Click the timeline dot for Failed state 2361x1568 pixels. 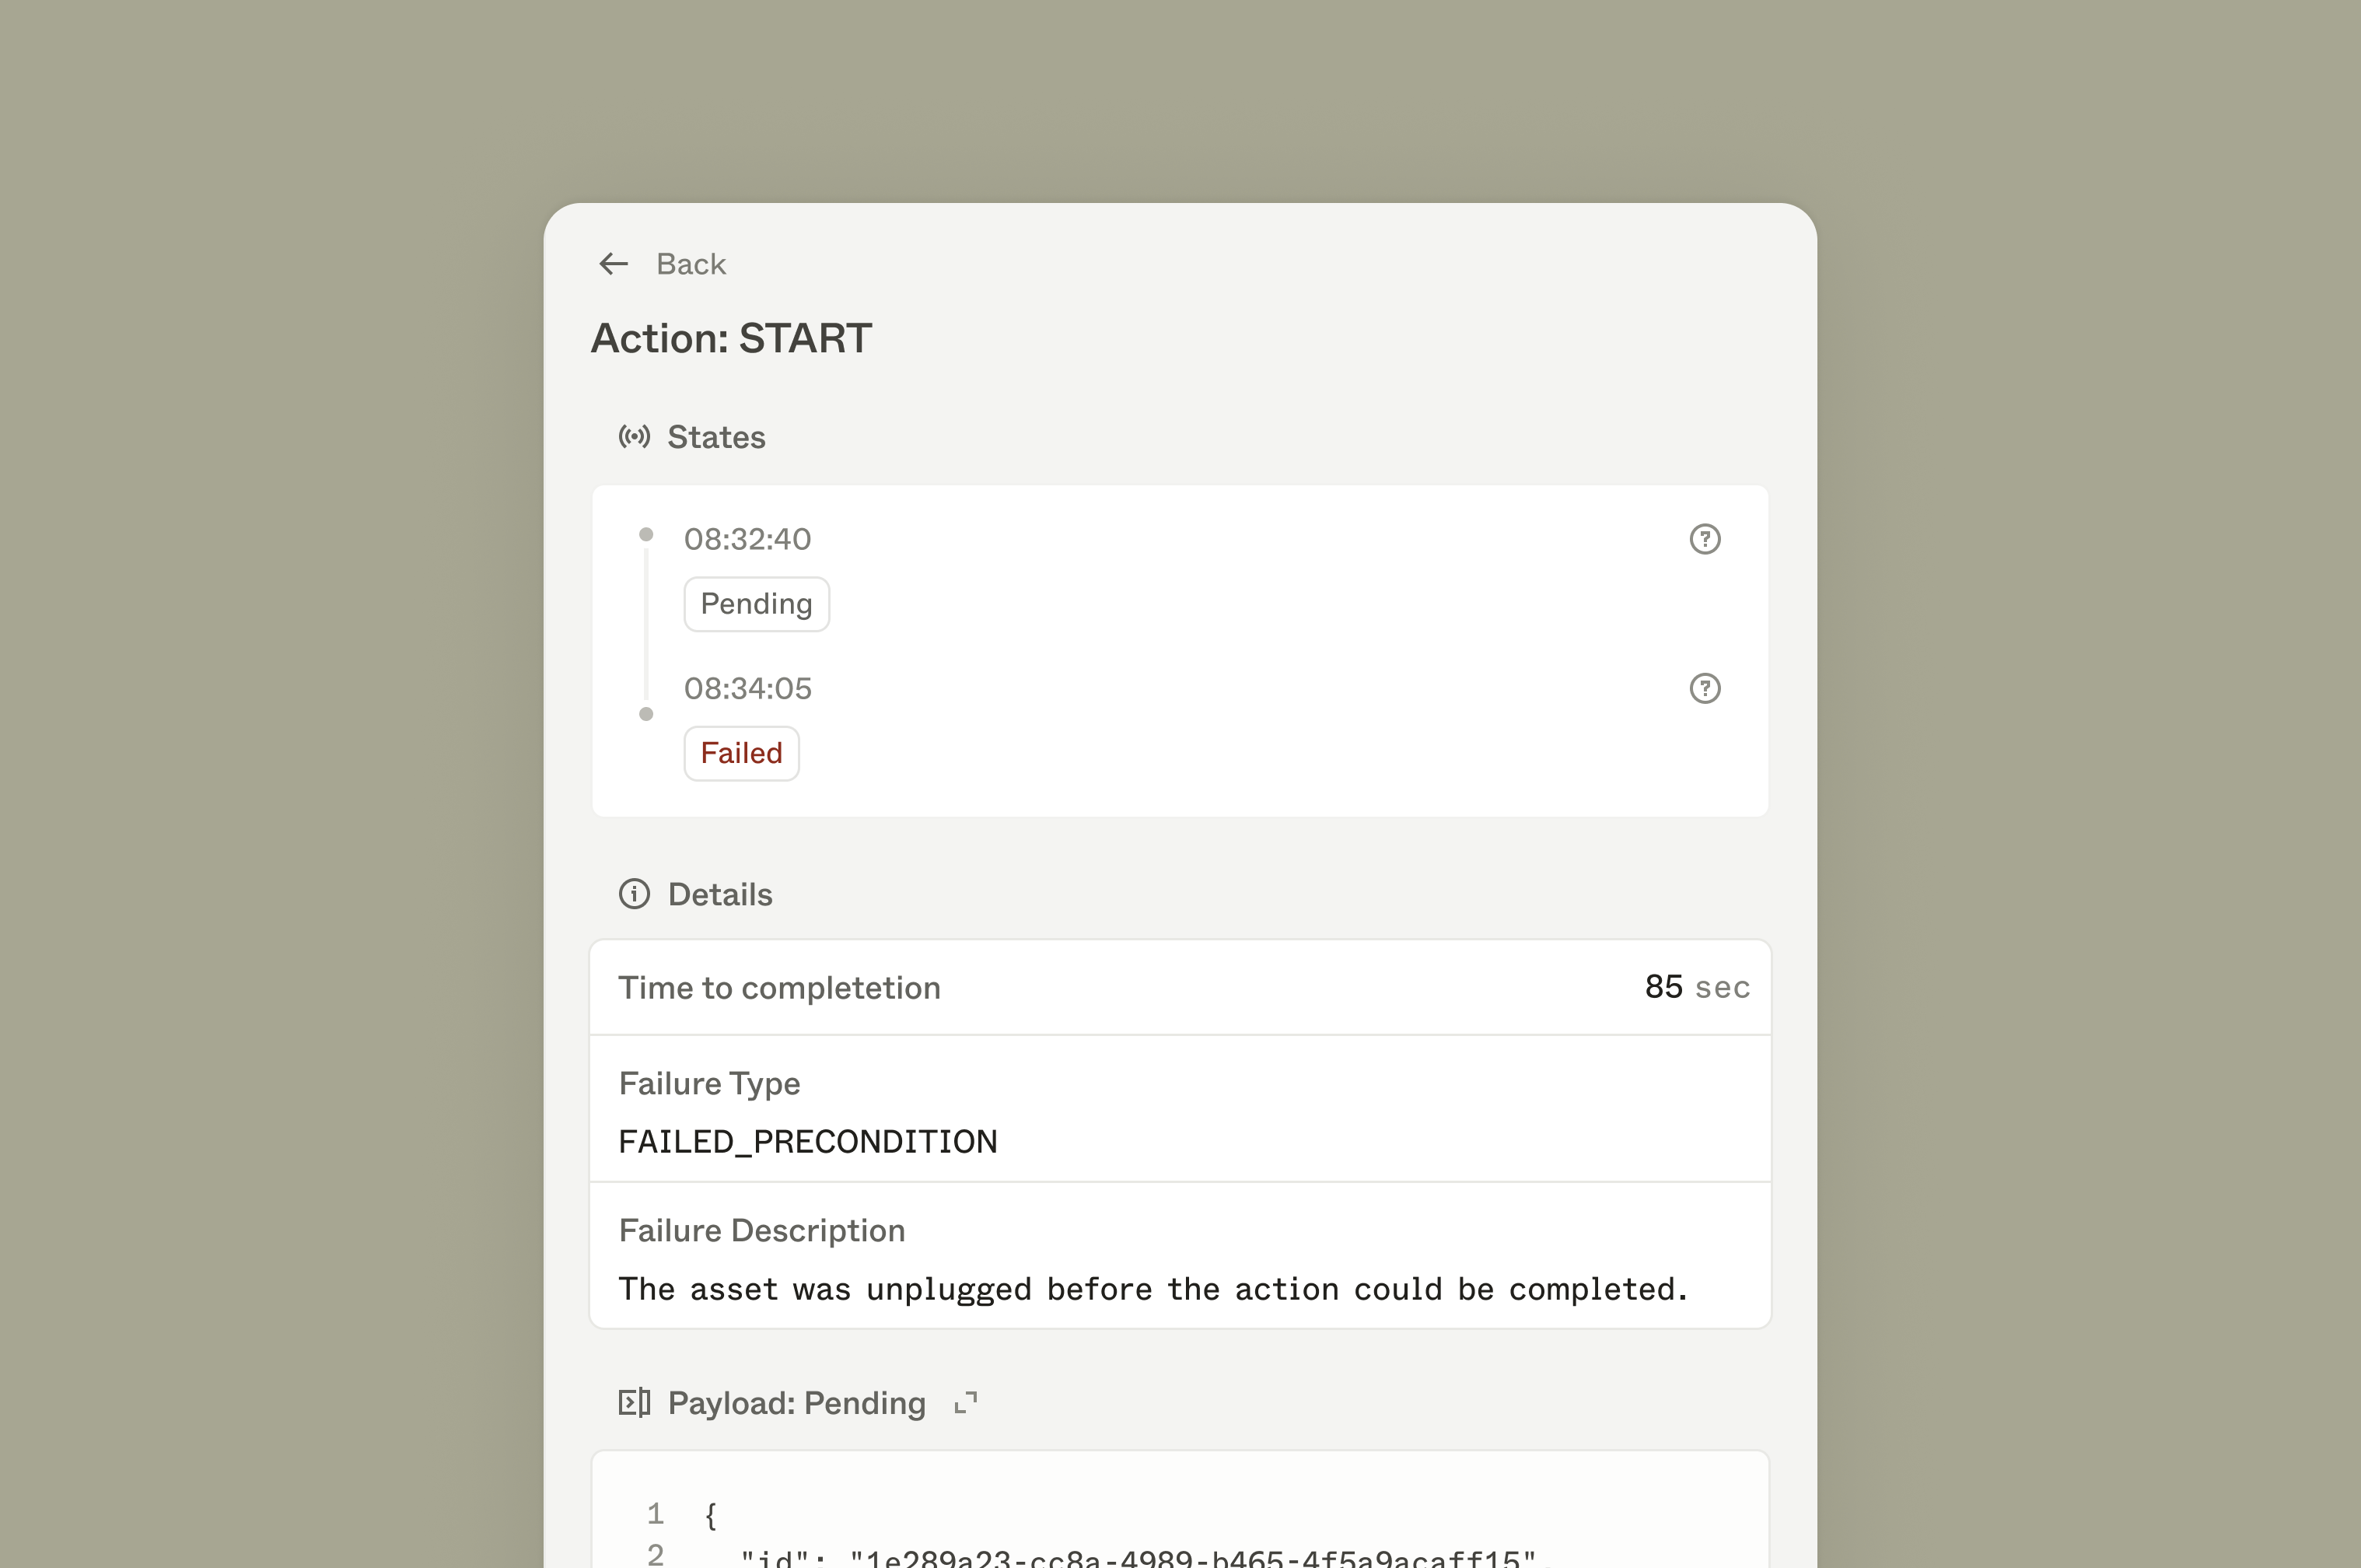(645, 714)
